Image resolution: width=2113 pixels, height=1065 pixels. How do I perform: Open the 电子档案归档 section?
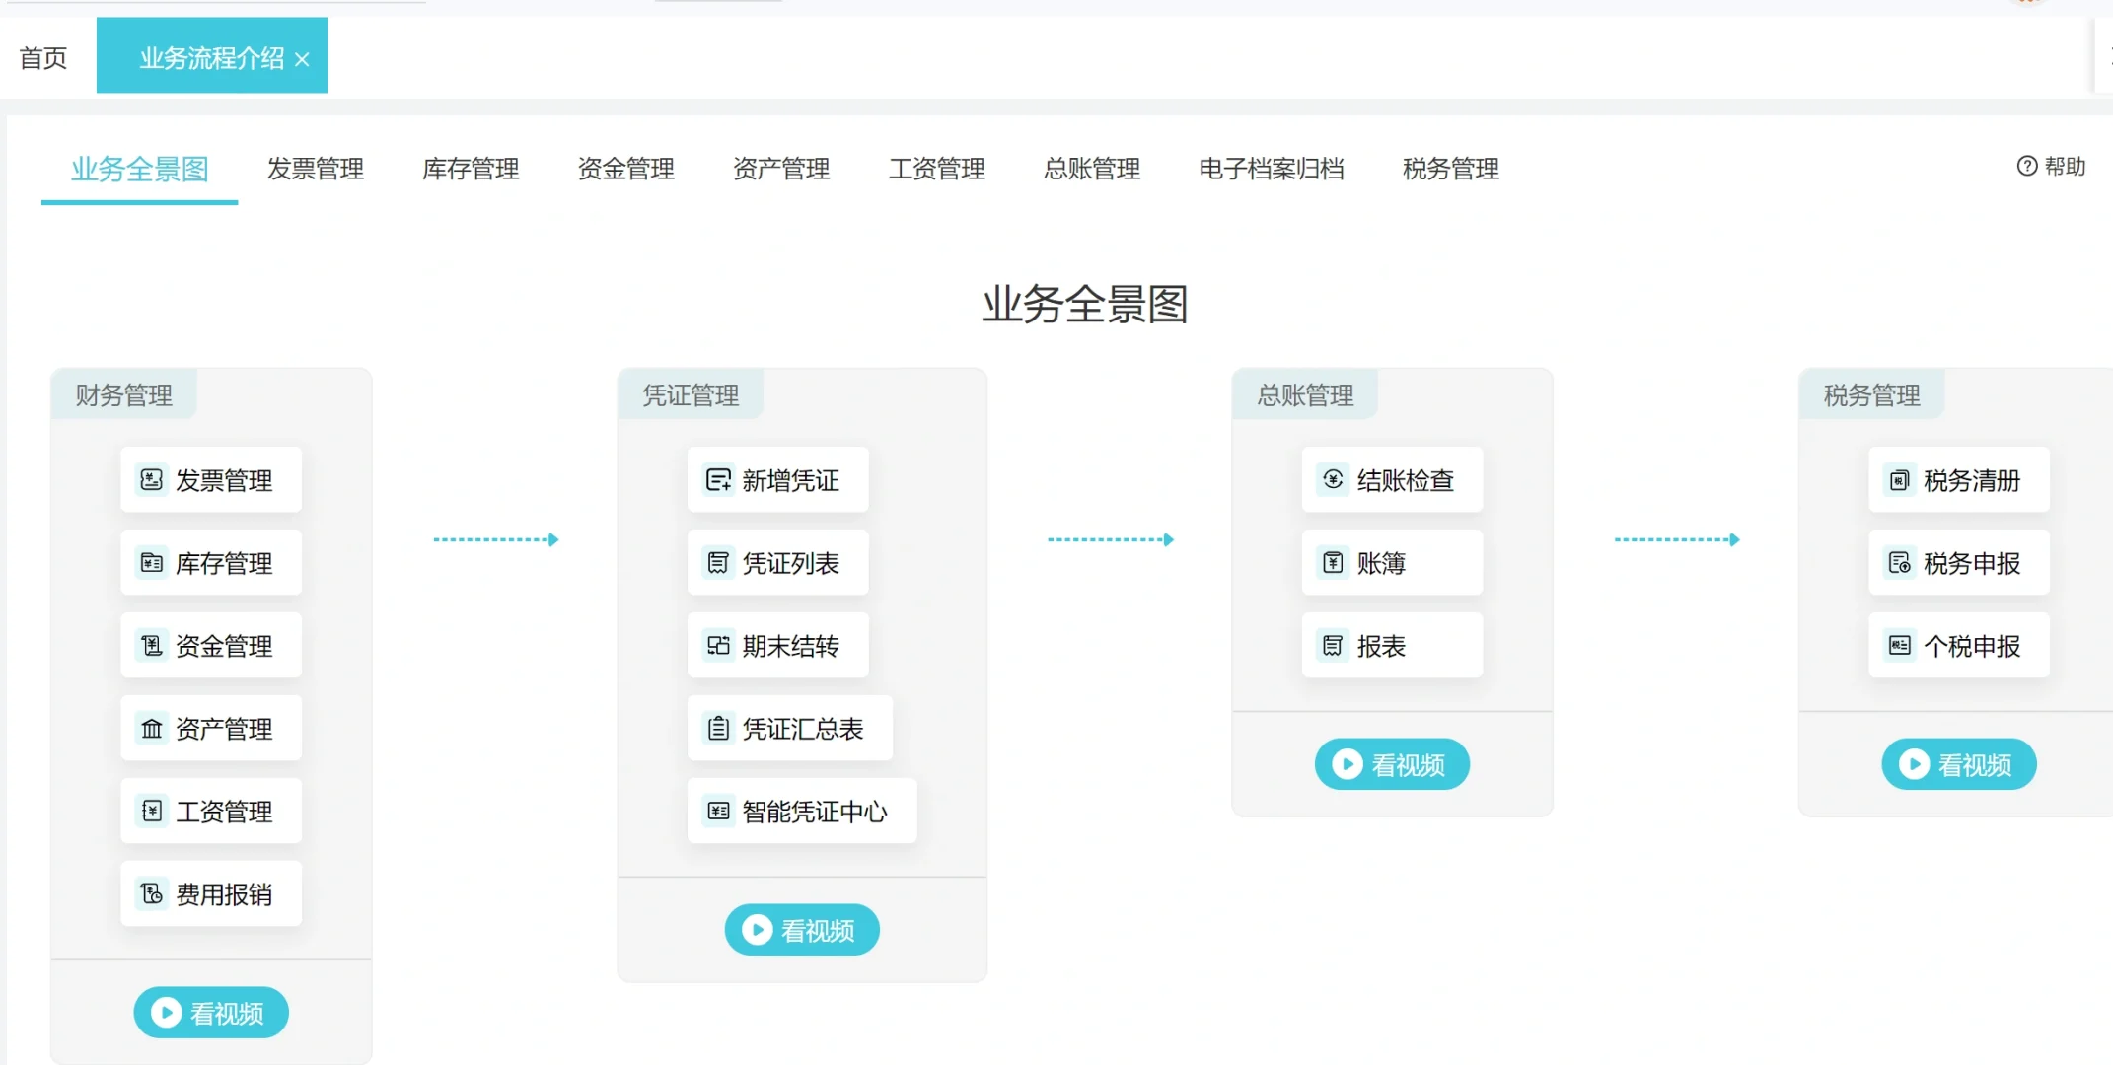[x=1272, y=169]
